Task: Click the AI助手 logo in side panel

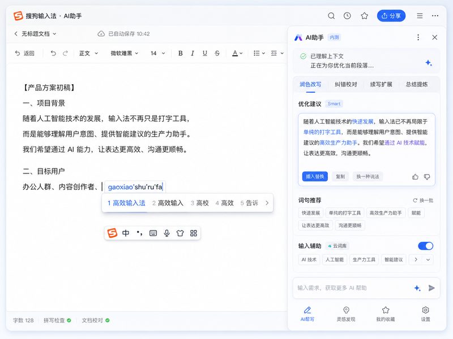Action: point(298,37)
